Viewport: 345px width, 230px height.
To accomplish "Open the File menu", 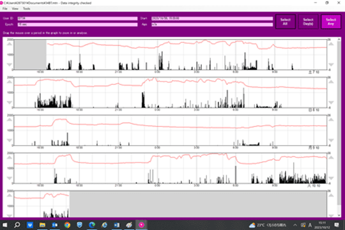I will point(5,8).
